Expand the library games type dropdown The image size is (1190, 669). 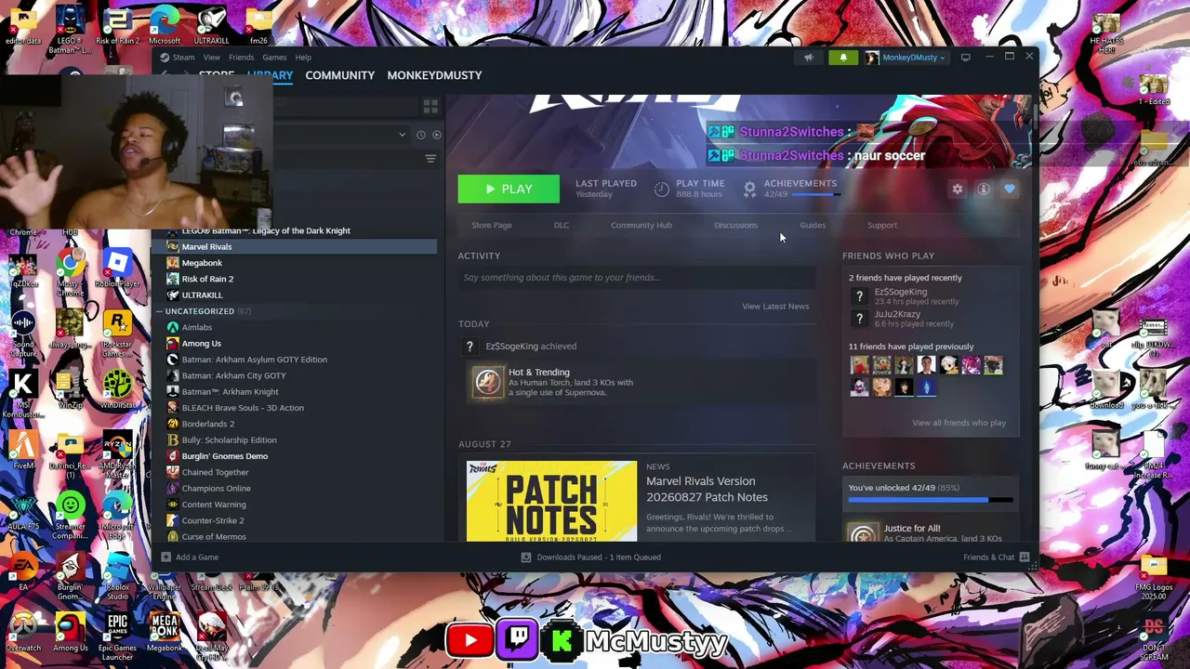click(402, 135)
